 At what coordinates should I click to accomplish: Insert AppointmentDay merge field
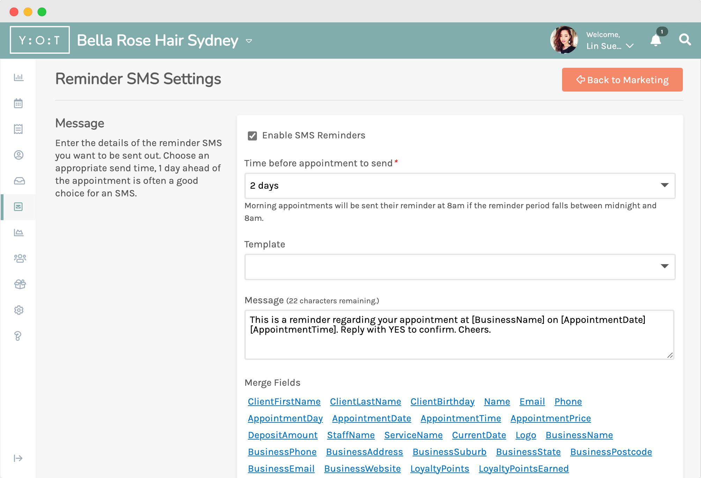click(x=285, y=418)
